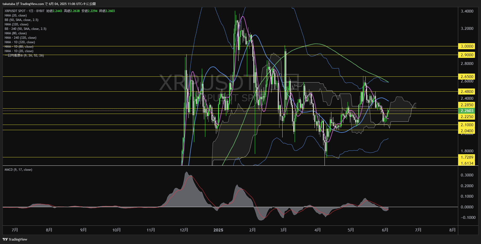
Task: Click the 2.4000 price axis value
Action: [x=467, y=98]
